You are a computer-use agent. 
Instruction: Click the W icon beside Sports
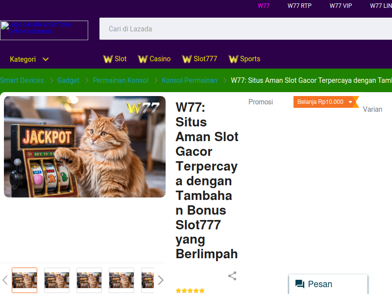233,59
